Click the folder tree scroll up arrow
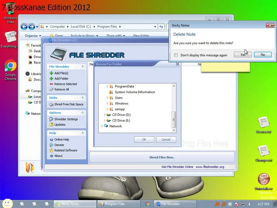 coord(174,86)
